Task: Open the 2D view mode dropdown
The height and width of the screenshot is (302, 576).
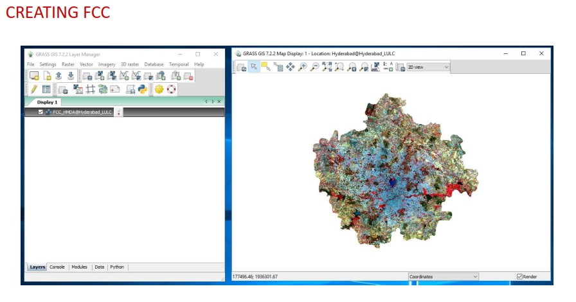Action: click(x=428, y=67)
